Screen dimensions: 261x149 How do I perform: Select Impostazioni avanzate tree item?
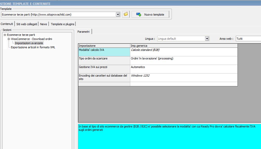29,43
